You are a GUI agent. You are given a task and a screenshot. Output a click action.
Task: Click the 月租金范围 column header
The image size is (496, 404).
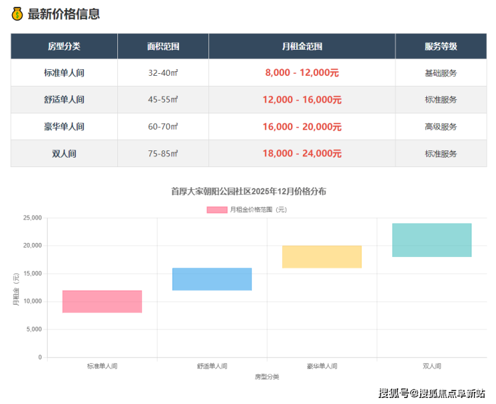click(302, 46)
